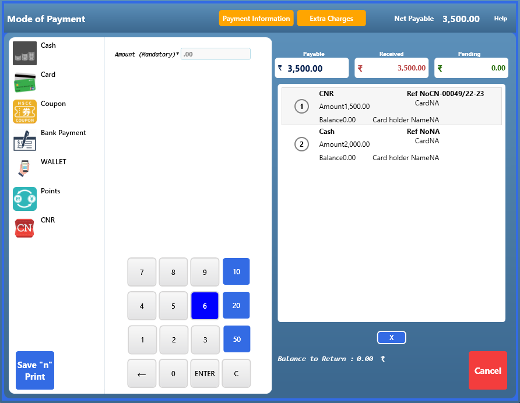Tap keypad digit 9

pos(205,272)
